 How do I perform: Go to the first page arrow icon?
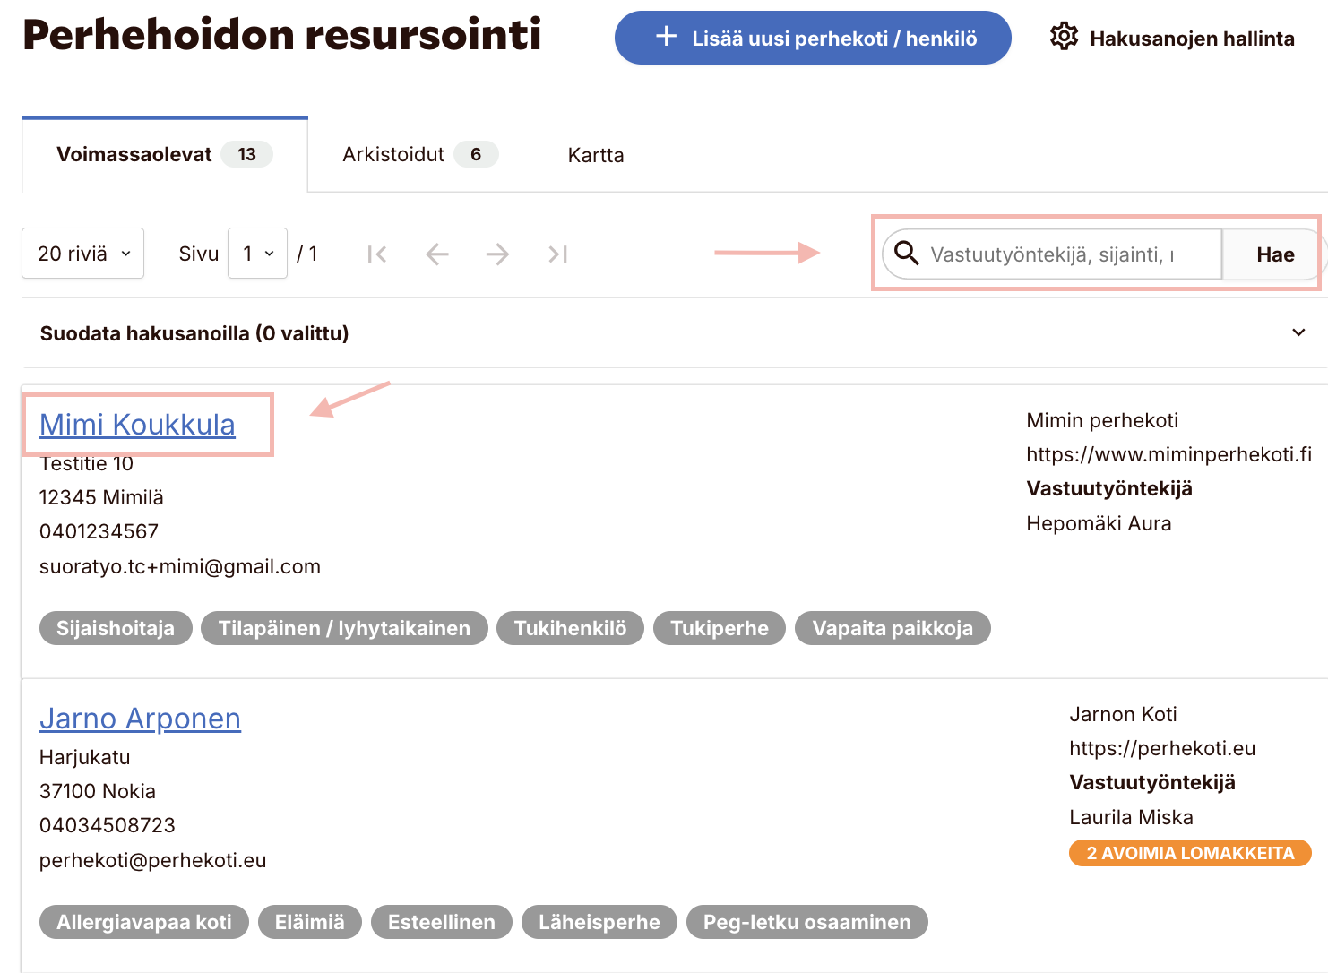[377, 254]
